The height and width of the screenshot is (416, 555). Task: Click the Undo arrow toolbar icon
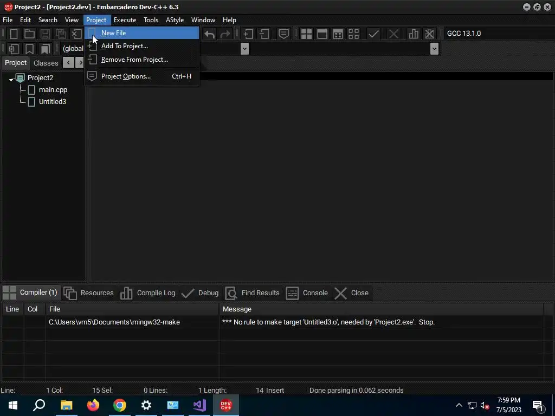point(210,34)
